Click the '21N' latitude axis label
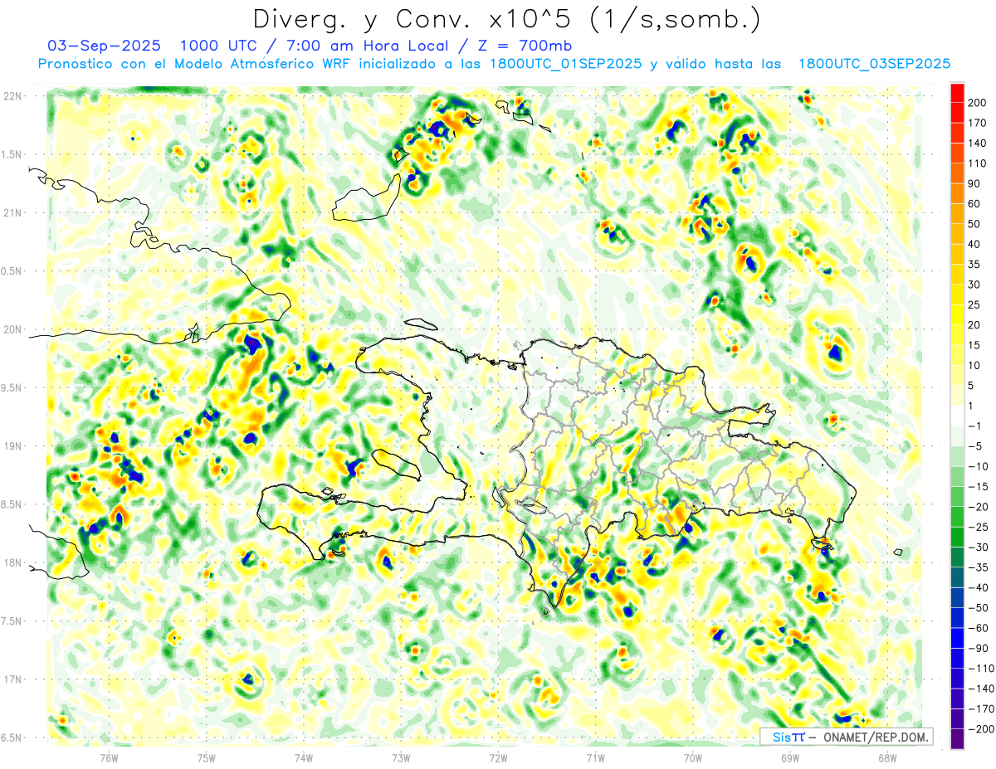This screenshot has height=769, width=996. click(12, 212)
